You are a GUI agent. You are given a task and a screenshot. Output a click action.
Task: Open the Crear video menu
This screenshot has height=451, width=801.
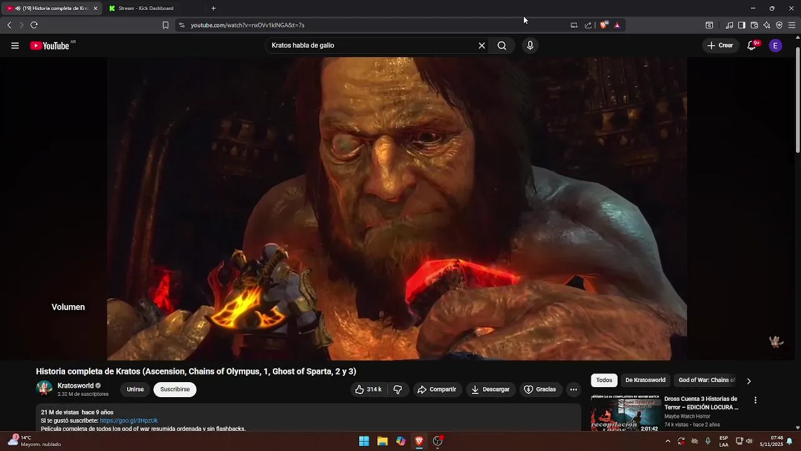tap(720, 46)
